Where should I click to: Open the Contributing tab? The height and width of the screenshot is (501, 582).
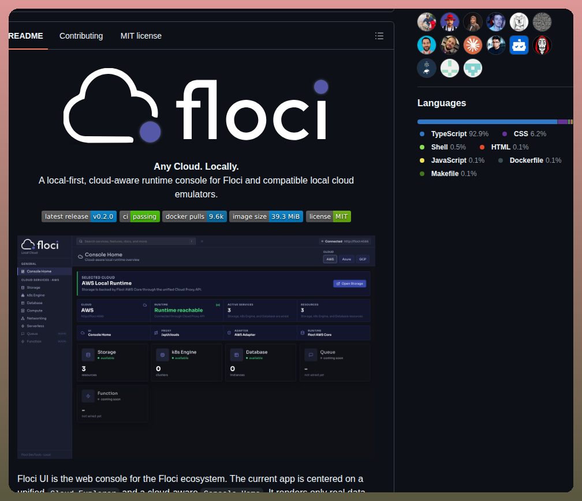click(81, 36)
